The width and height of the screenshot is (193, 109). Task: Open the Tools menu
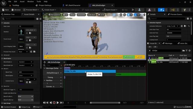[39, 2]
